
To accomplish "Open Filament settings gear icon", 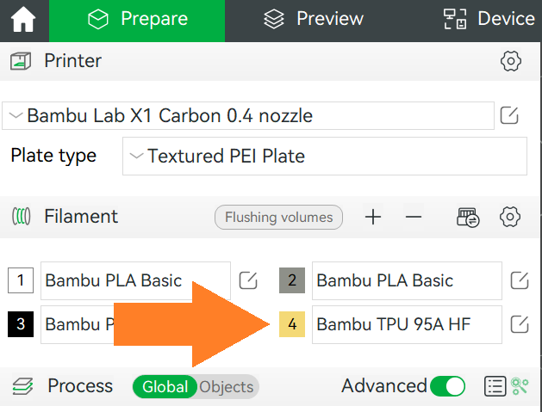I will tap(510, 217).
